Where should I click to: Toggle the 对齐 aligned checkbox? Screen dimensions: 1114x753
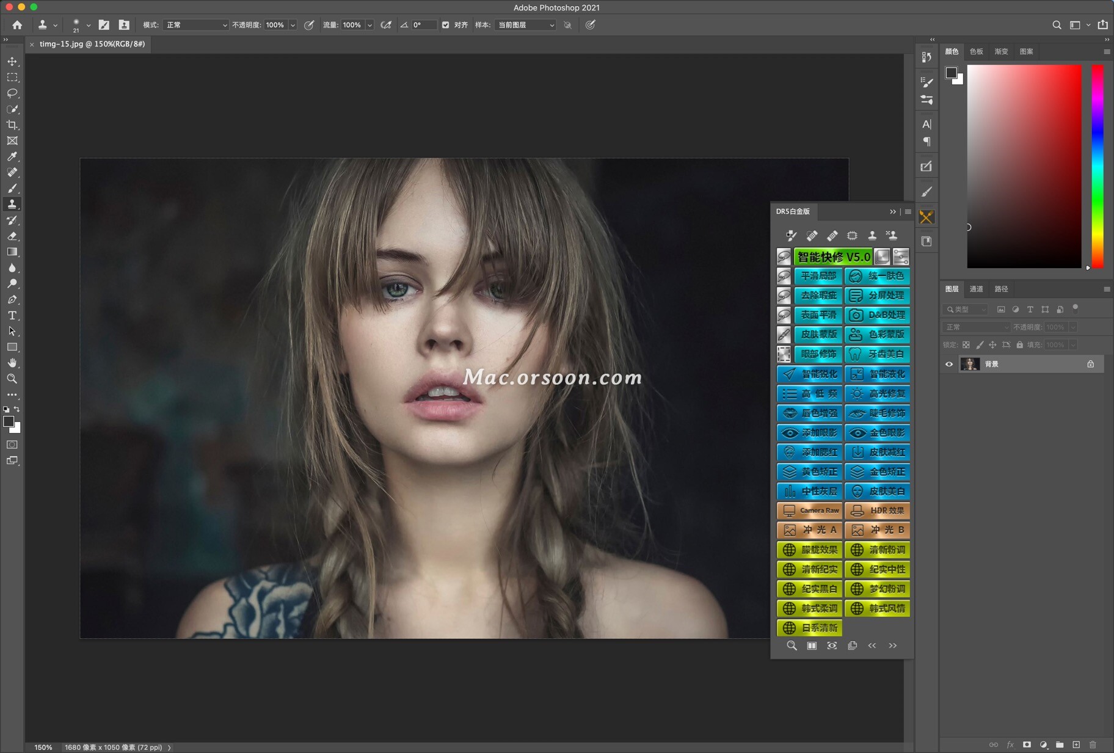point(445,25)
